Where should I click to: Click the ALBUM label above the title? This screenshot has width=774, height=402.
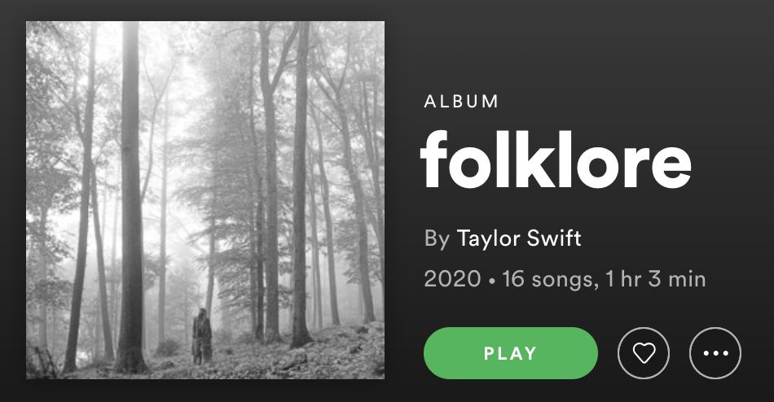pos(461,102)
